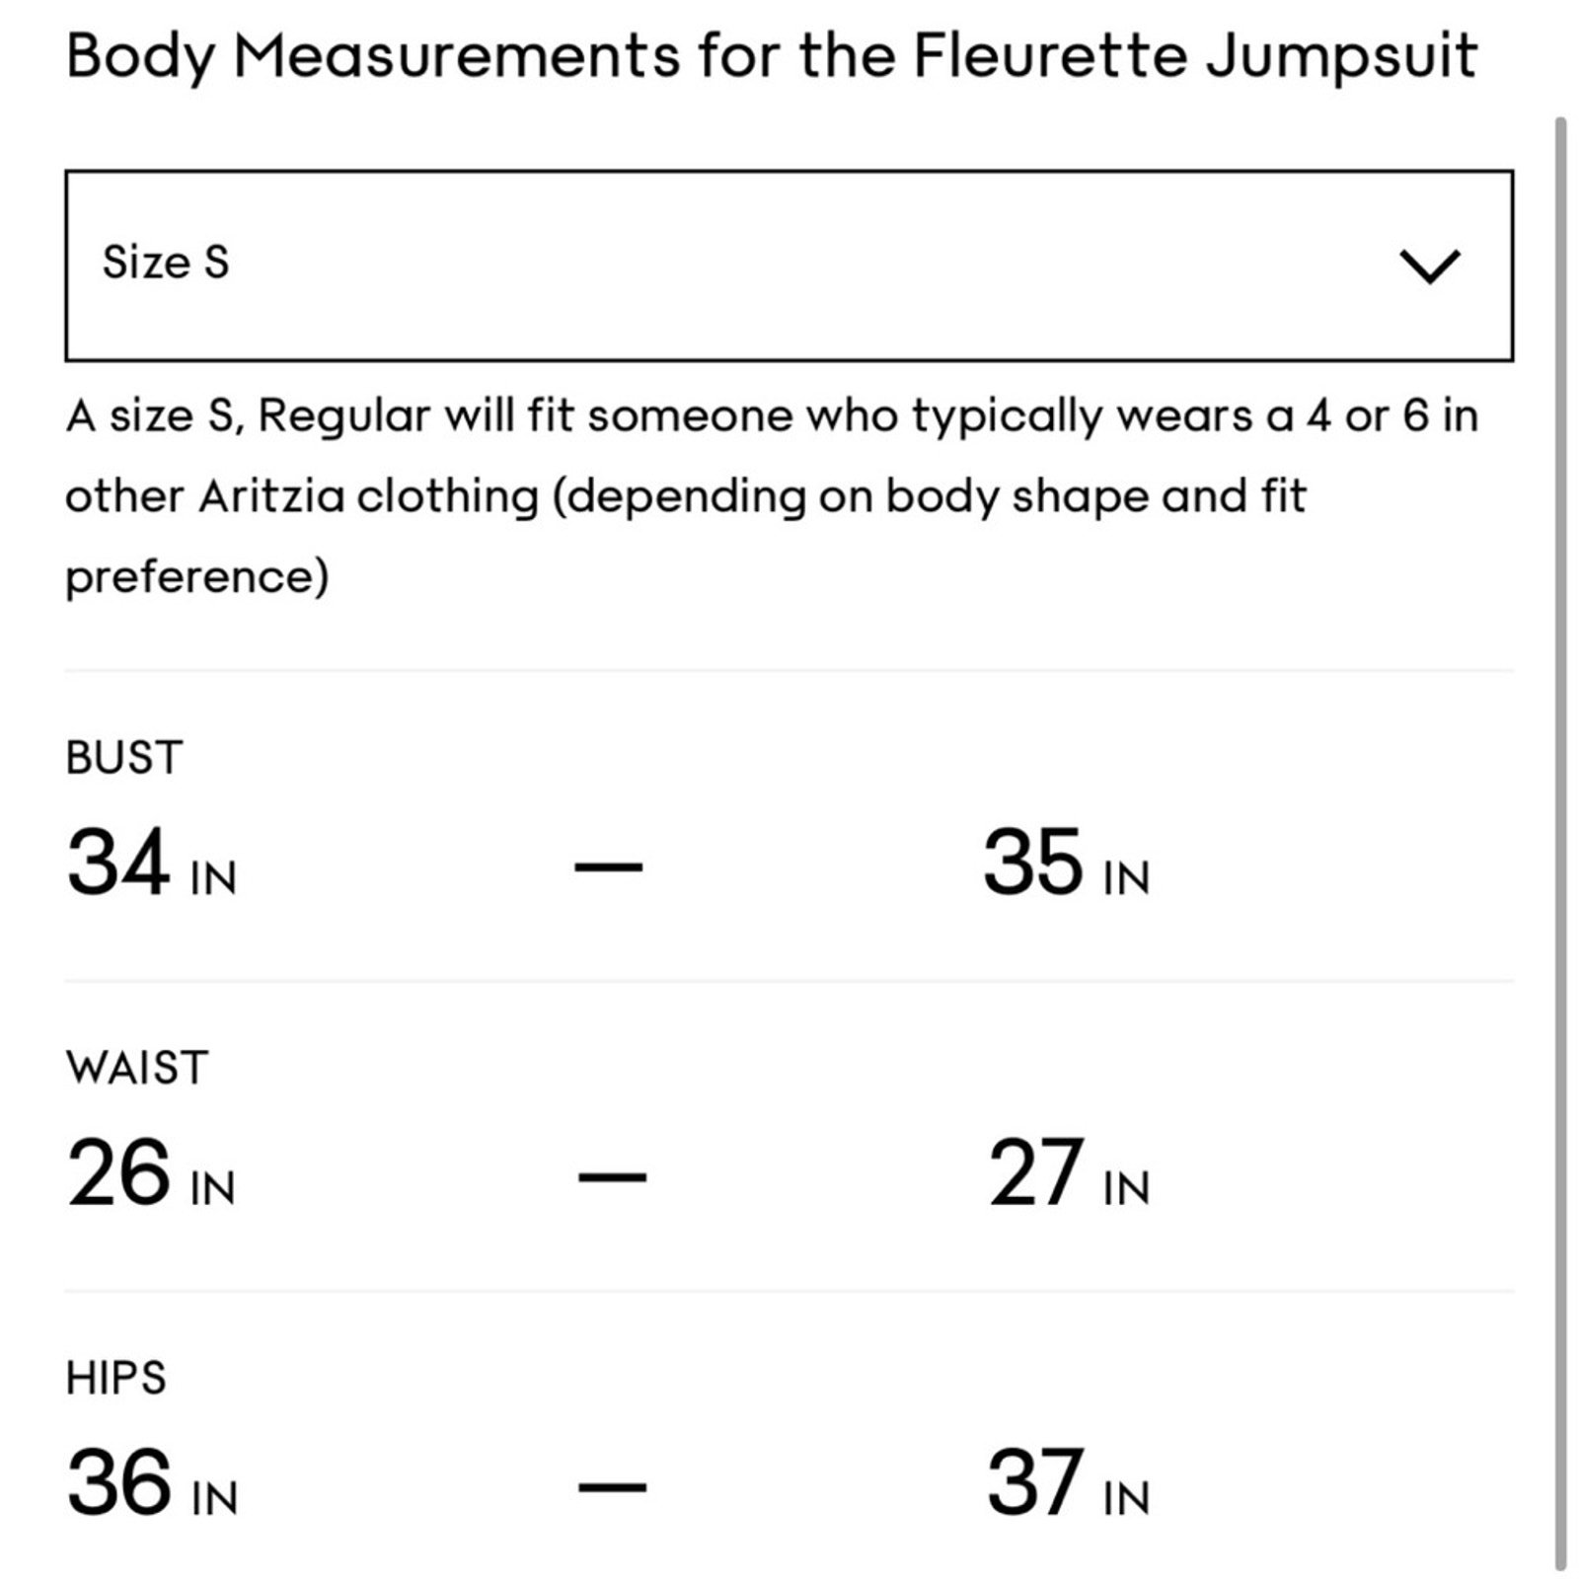Click the 27 IN waist maximum value
Viewport: 1579px width, 1579px height.
1069,1172
